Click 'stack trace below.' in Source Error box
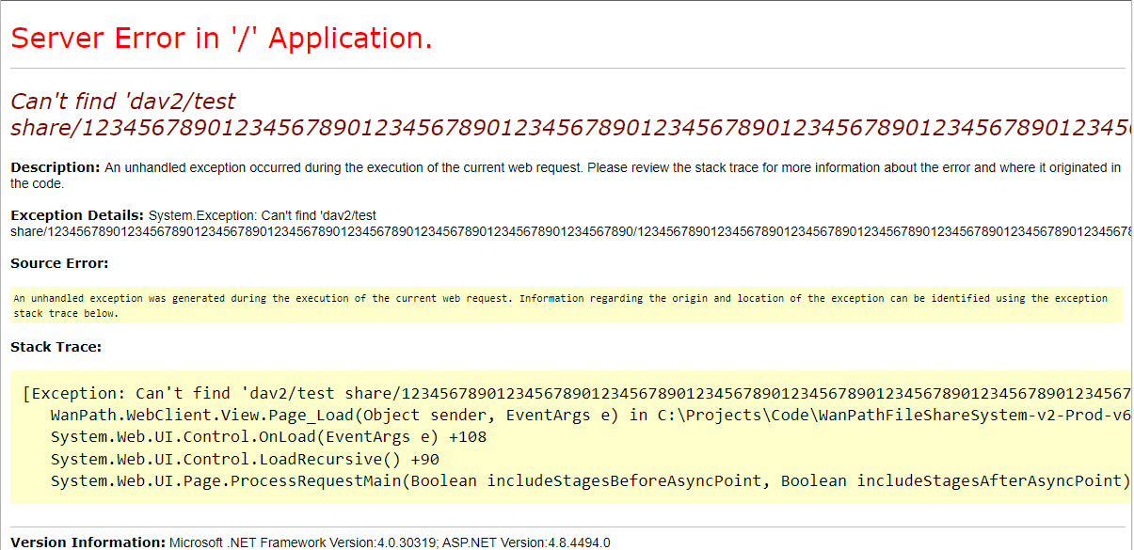Screen dimensions: 1134x550 coord(66,313)
